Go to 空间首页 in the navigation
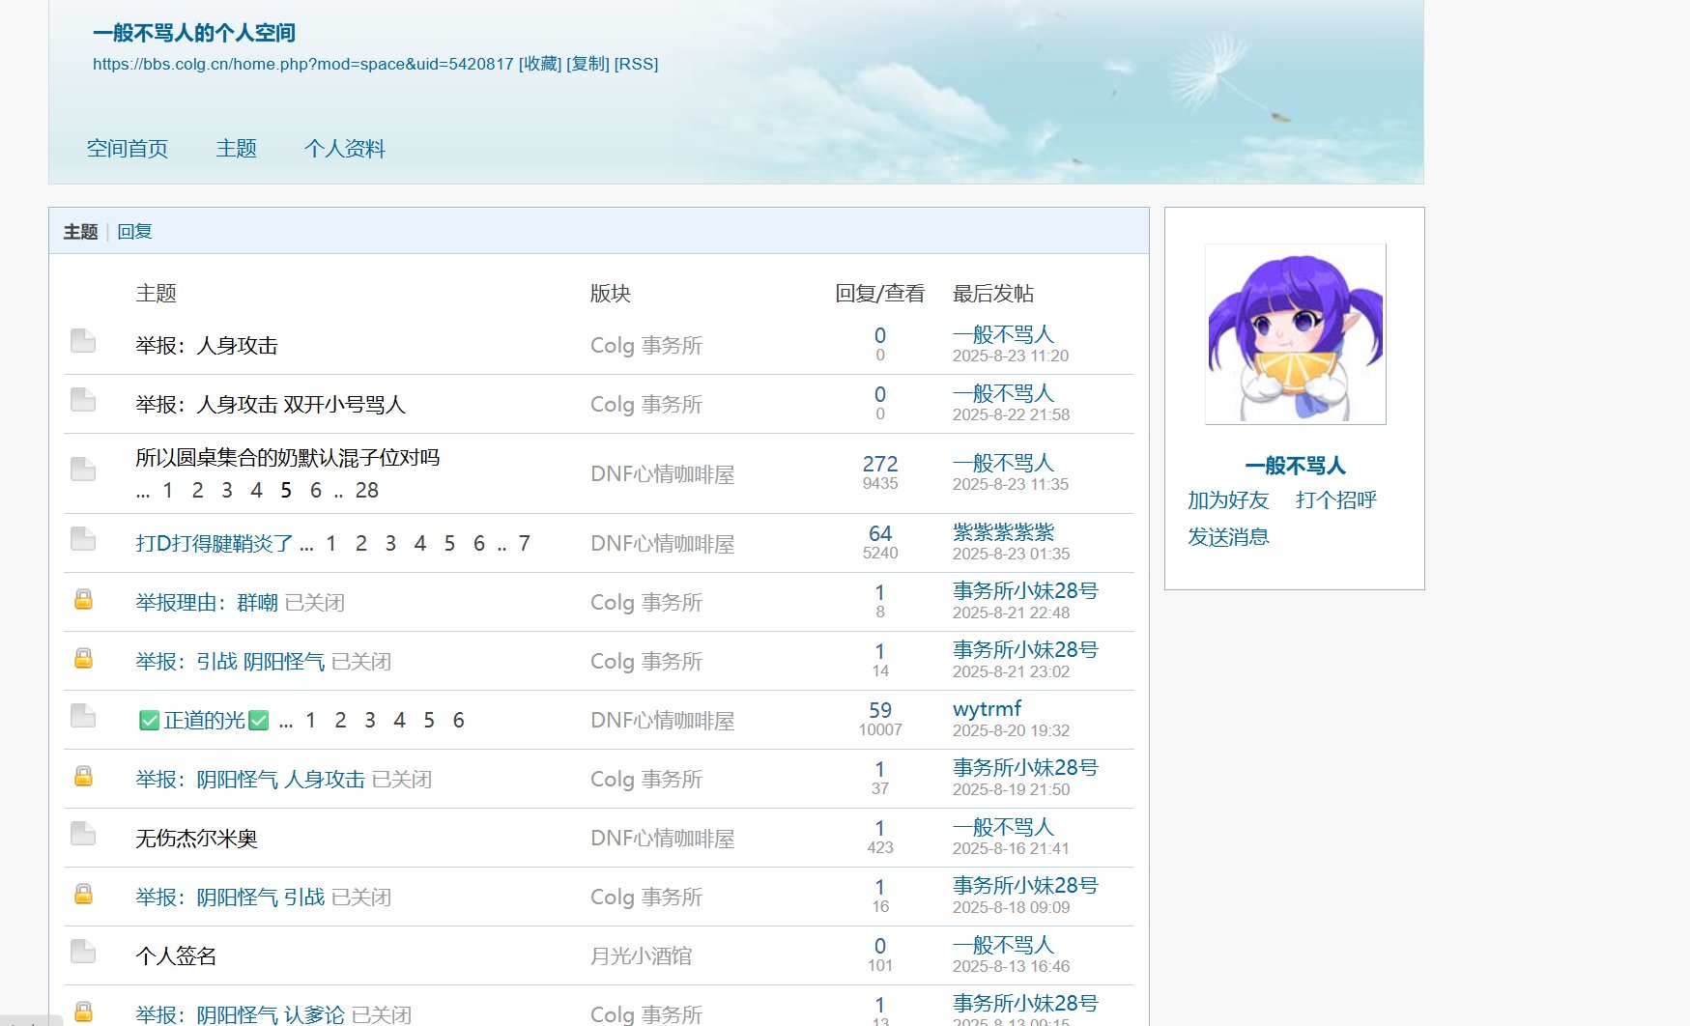 (128, 149)
